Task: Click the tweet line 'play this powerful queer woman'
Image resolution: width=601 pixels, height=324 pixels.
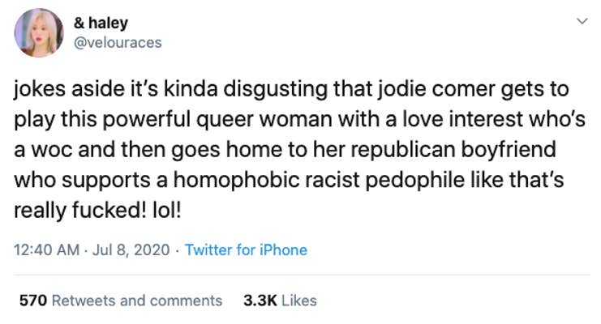Action: click(300, 120)
